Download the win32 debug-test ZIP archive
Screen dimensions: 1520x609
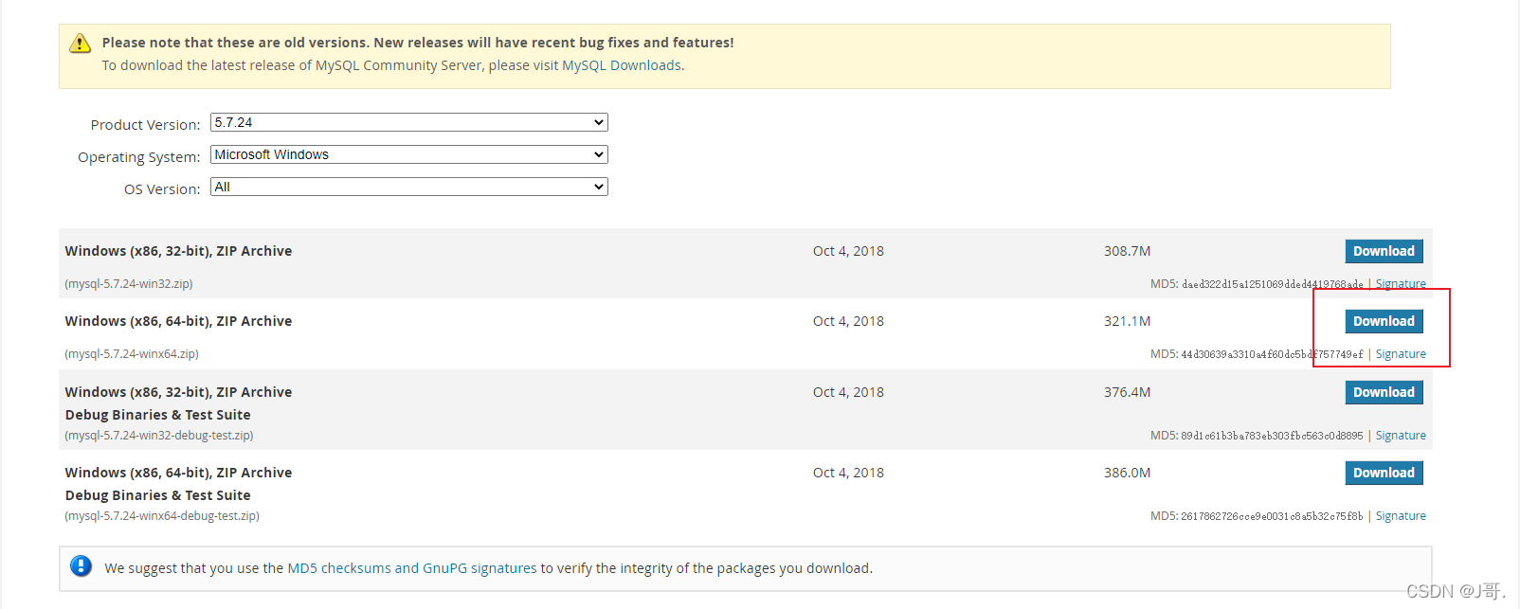tap(1384, 392)
